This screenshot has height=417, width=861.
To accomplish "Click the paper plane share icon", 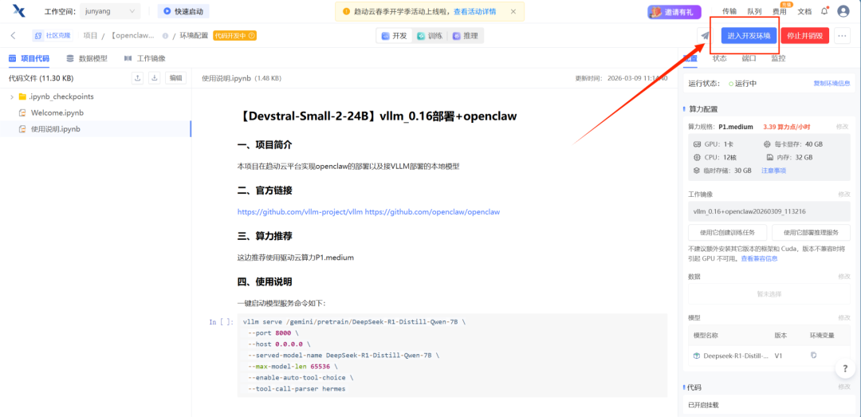I will coord(705,36).
